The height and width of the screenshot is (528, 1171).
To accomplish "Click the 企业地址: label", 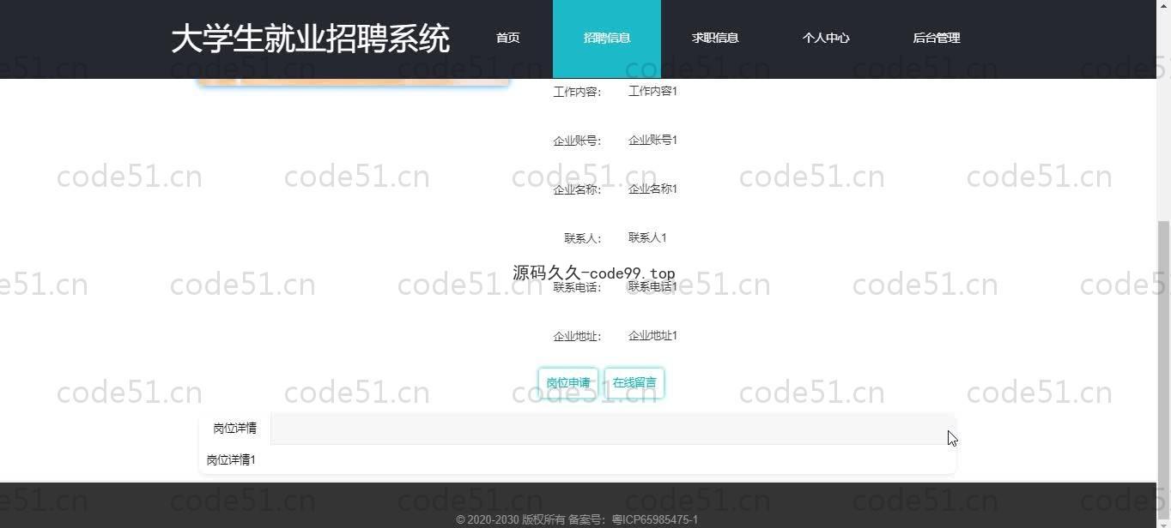I will (x=577, y=336).
